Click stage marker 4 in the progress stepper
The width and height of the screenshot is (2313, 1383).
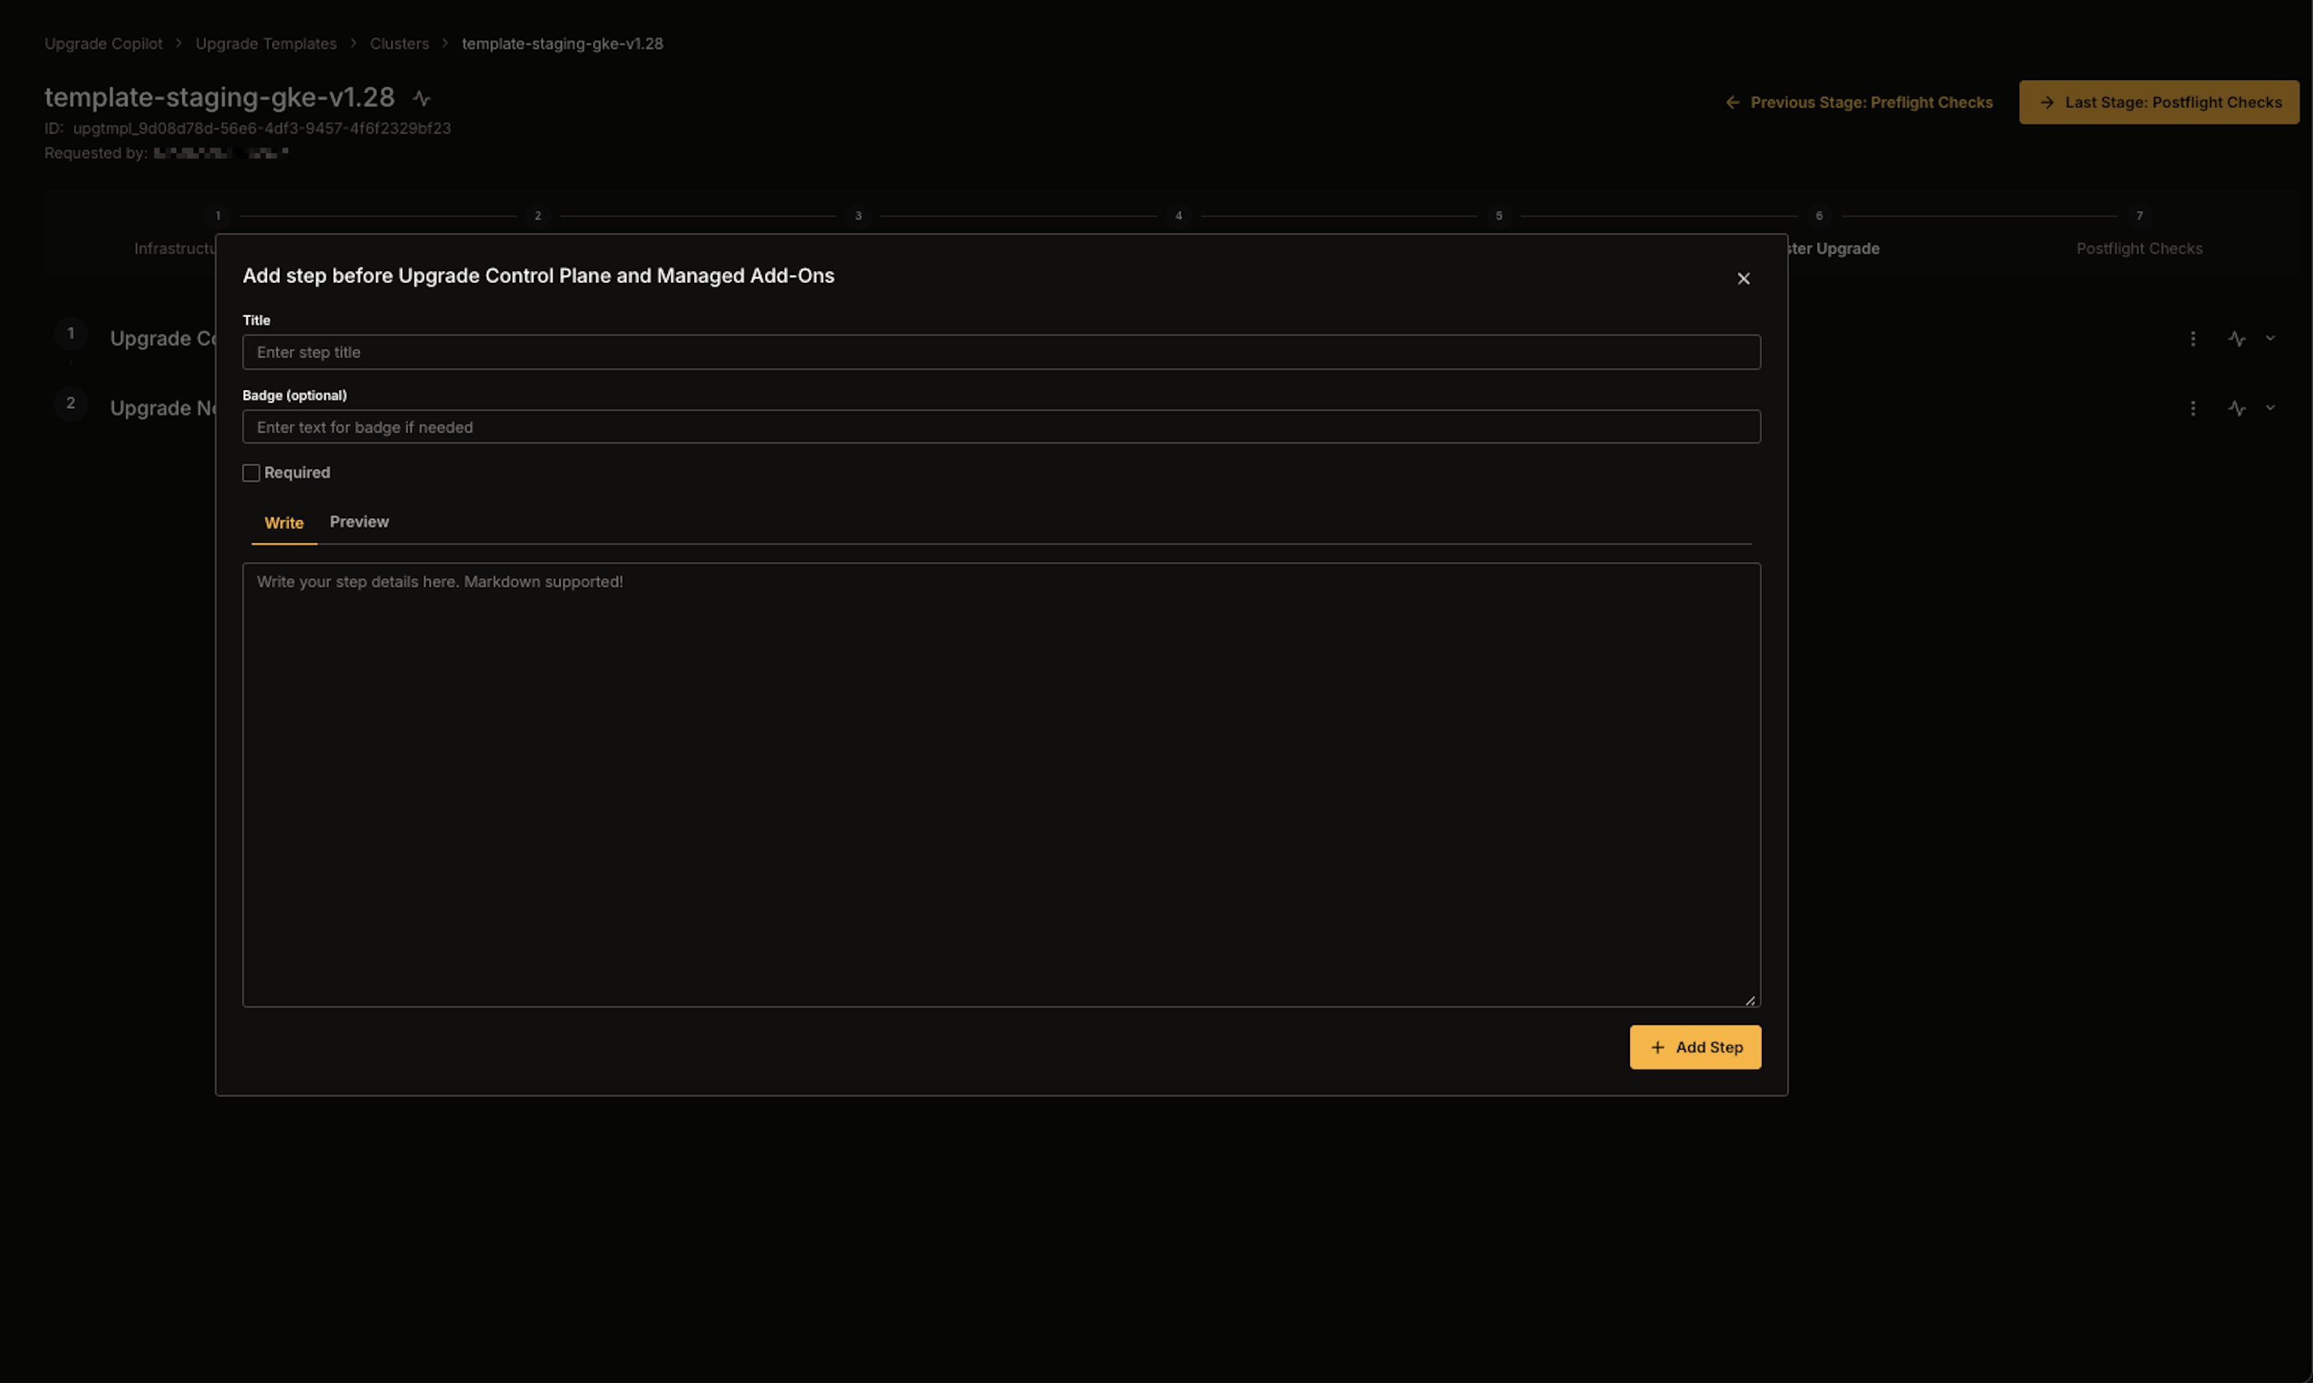[x=1178, y=215]
